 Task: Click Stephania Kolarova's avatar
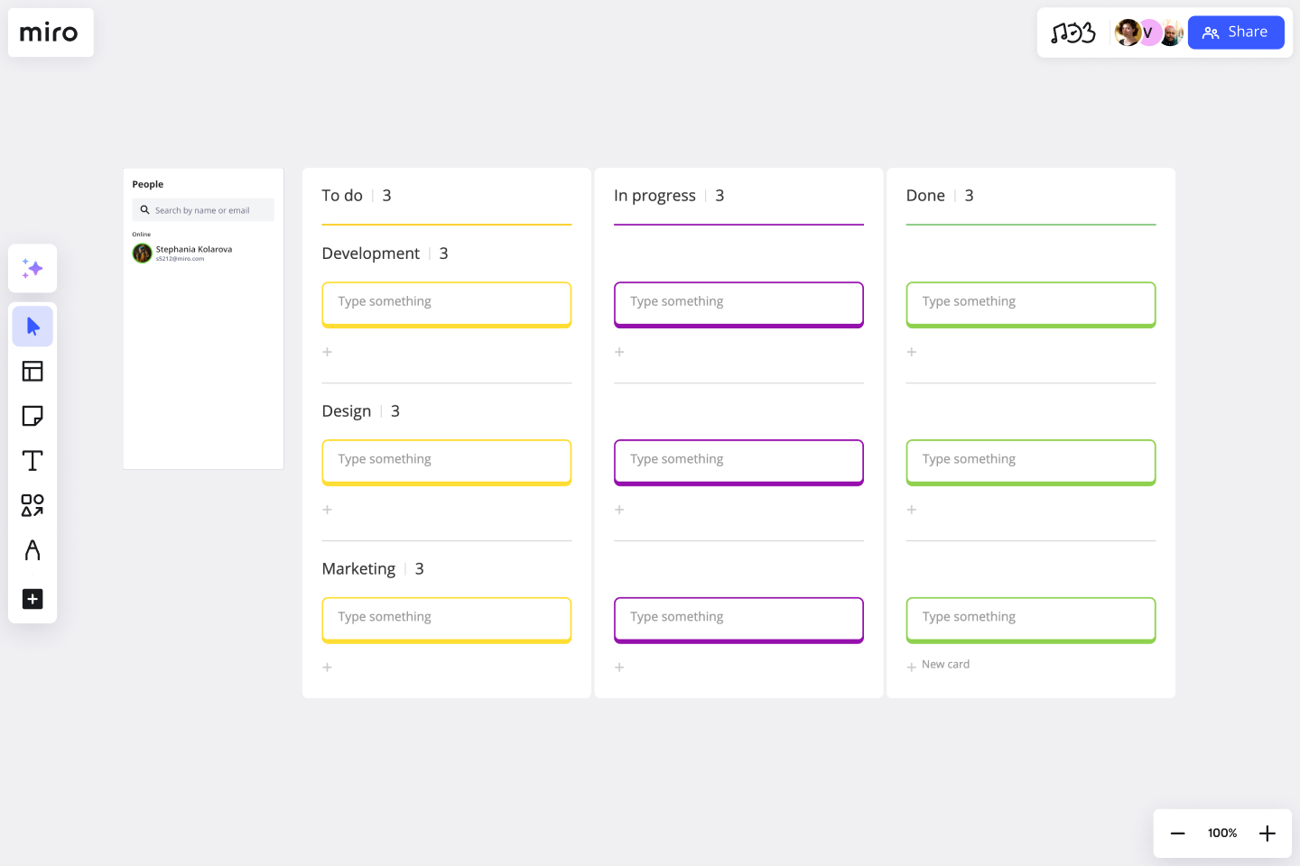click(x=142, y=253)
